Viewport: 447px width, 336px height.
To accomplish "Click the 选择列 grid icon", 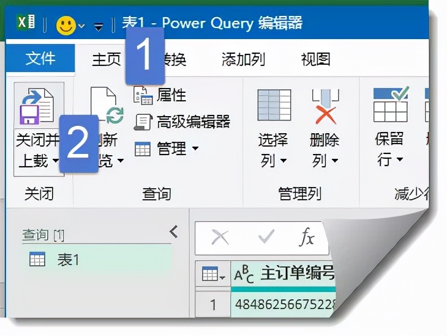I will tap(274, 105).
